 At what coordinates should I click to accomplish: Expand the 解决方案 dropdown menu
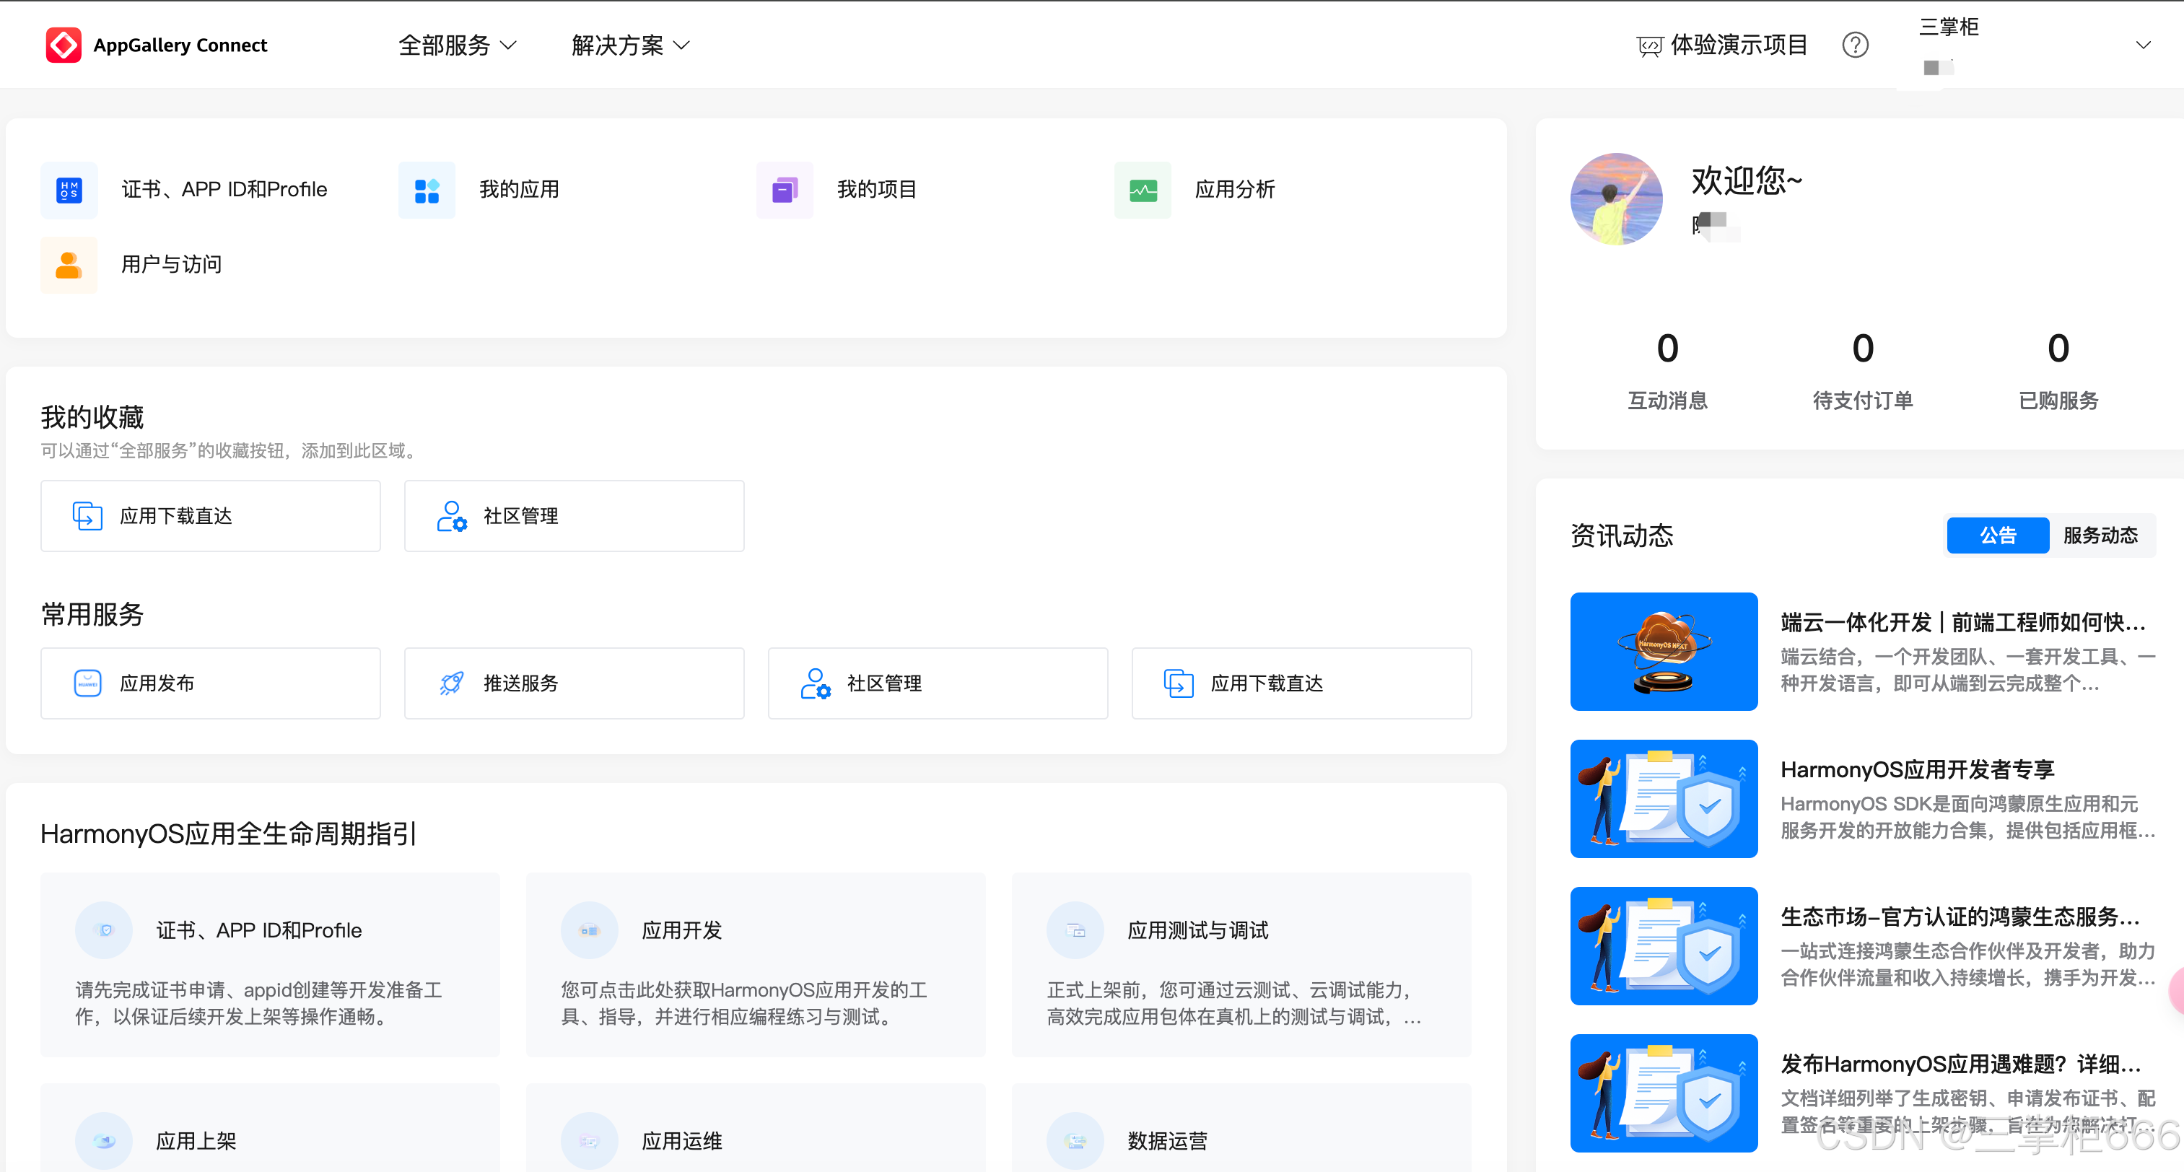coord(631,45)
